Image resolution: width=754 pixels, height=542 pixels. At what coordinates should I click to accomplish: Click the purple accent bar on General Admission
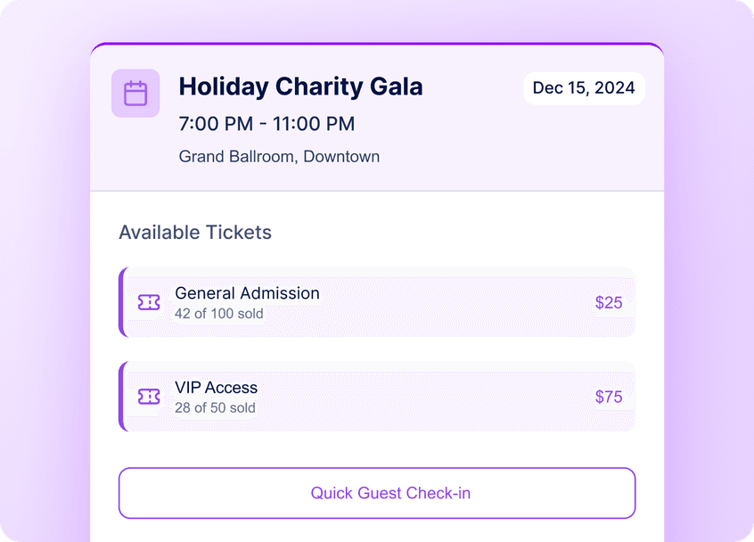[122, 302]
